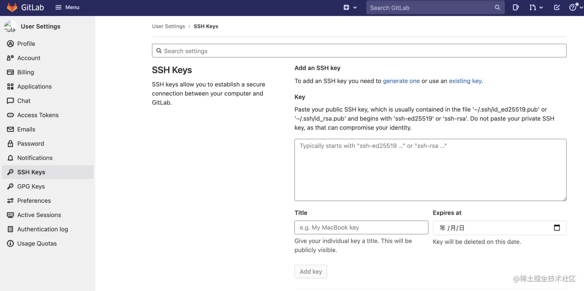Click the SSH Keys breadcrumb
Viewport: 584px width, 291px height.
pyautogui.click(x=206, y=26)
